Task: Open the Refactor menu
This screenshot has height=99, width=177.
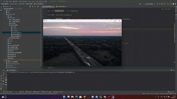Action: coord(25,1)
